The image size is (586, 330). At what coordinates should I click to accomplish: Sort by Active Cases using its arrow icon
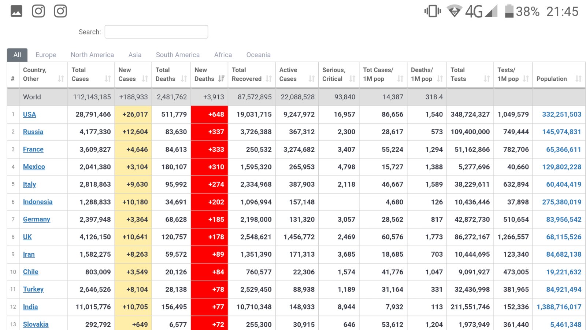pyautogui.click(x=312, y=78)
